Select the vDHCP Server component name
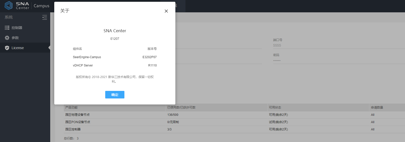The image size is (405, 142). [x=83, y=65]
